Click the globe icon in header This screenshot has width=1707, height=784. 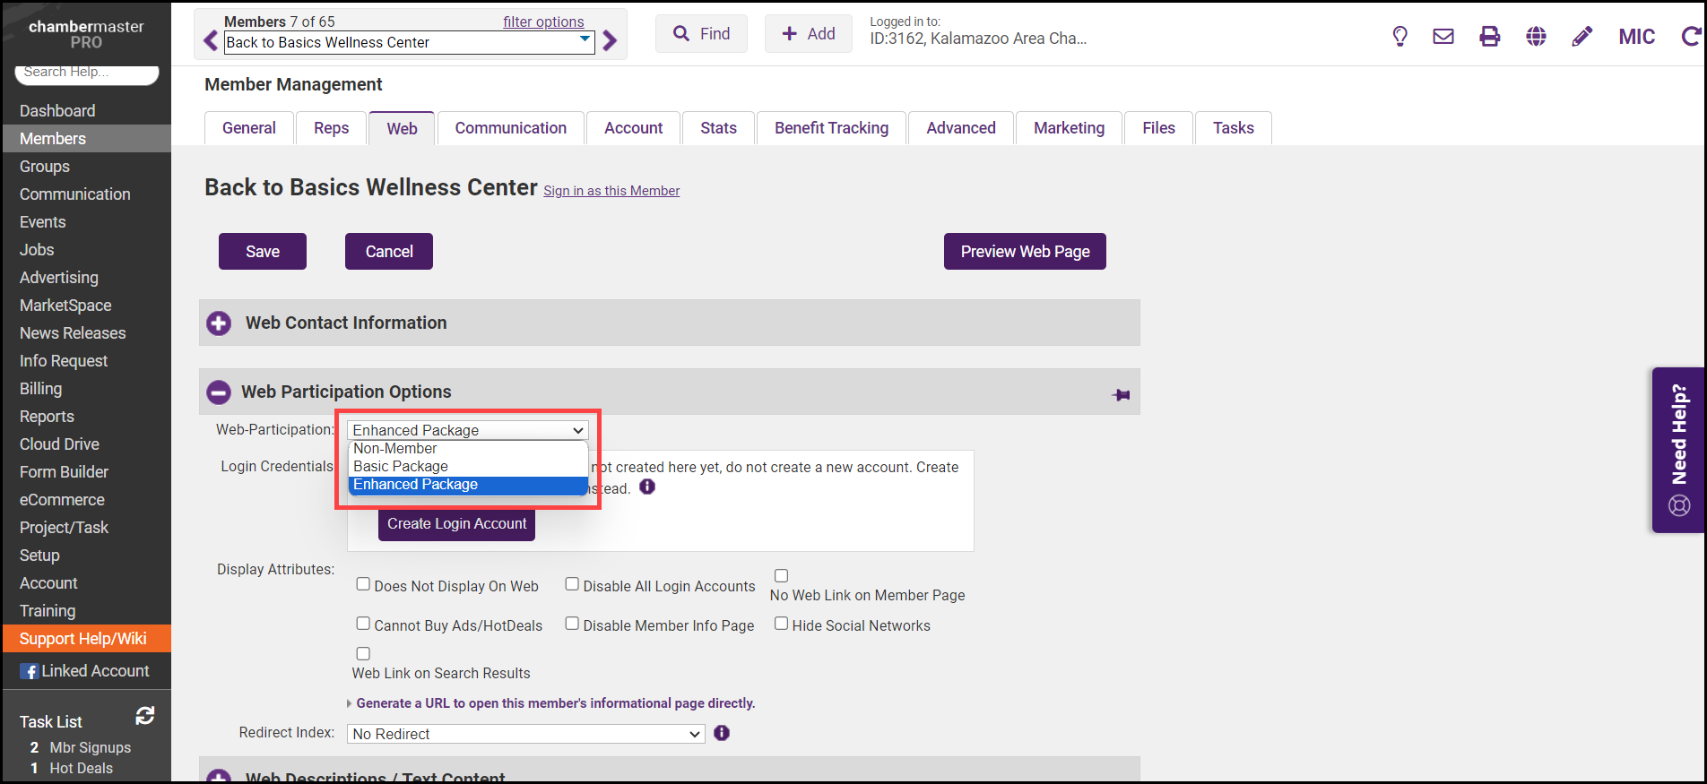point(1536,36)
